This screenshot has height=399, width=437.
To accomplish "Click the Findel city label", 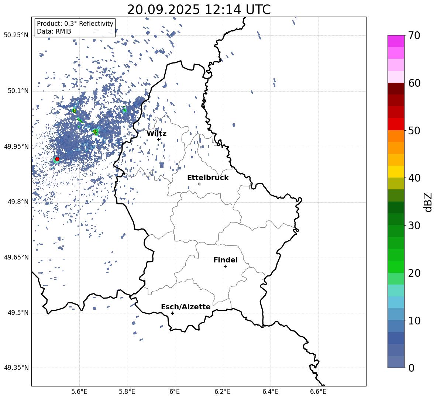I will pyautogui.click(x=226, y=260).
